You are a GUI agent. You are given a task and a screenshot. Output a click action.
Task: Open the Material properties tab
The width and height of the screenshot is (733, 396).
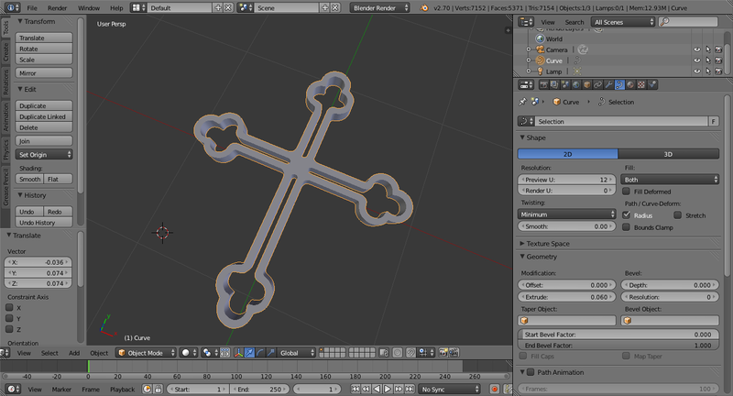click(630, 84)
